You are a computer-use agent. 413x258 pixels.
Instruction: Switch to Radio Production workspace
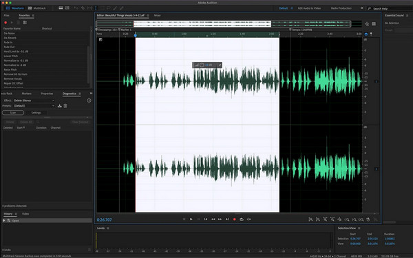coord(341,8)
